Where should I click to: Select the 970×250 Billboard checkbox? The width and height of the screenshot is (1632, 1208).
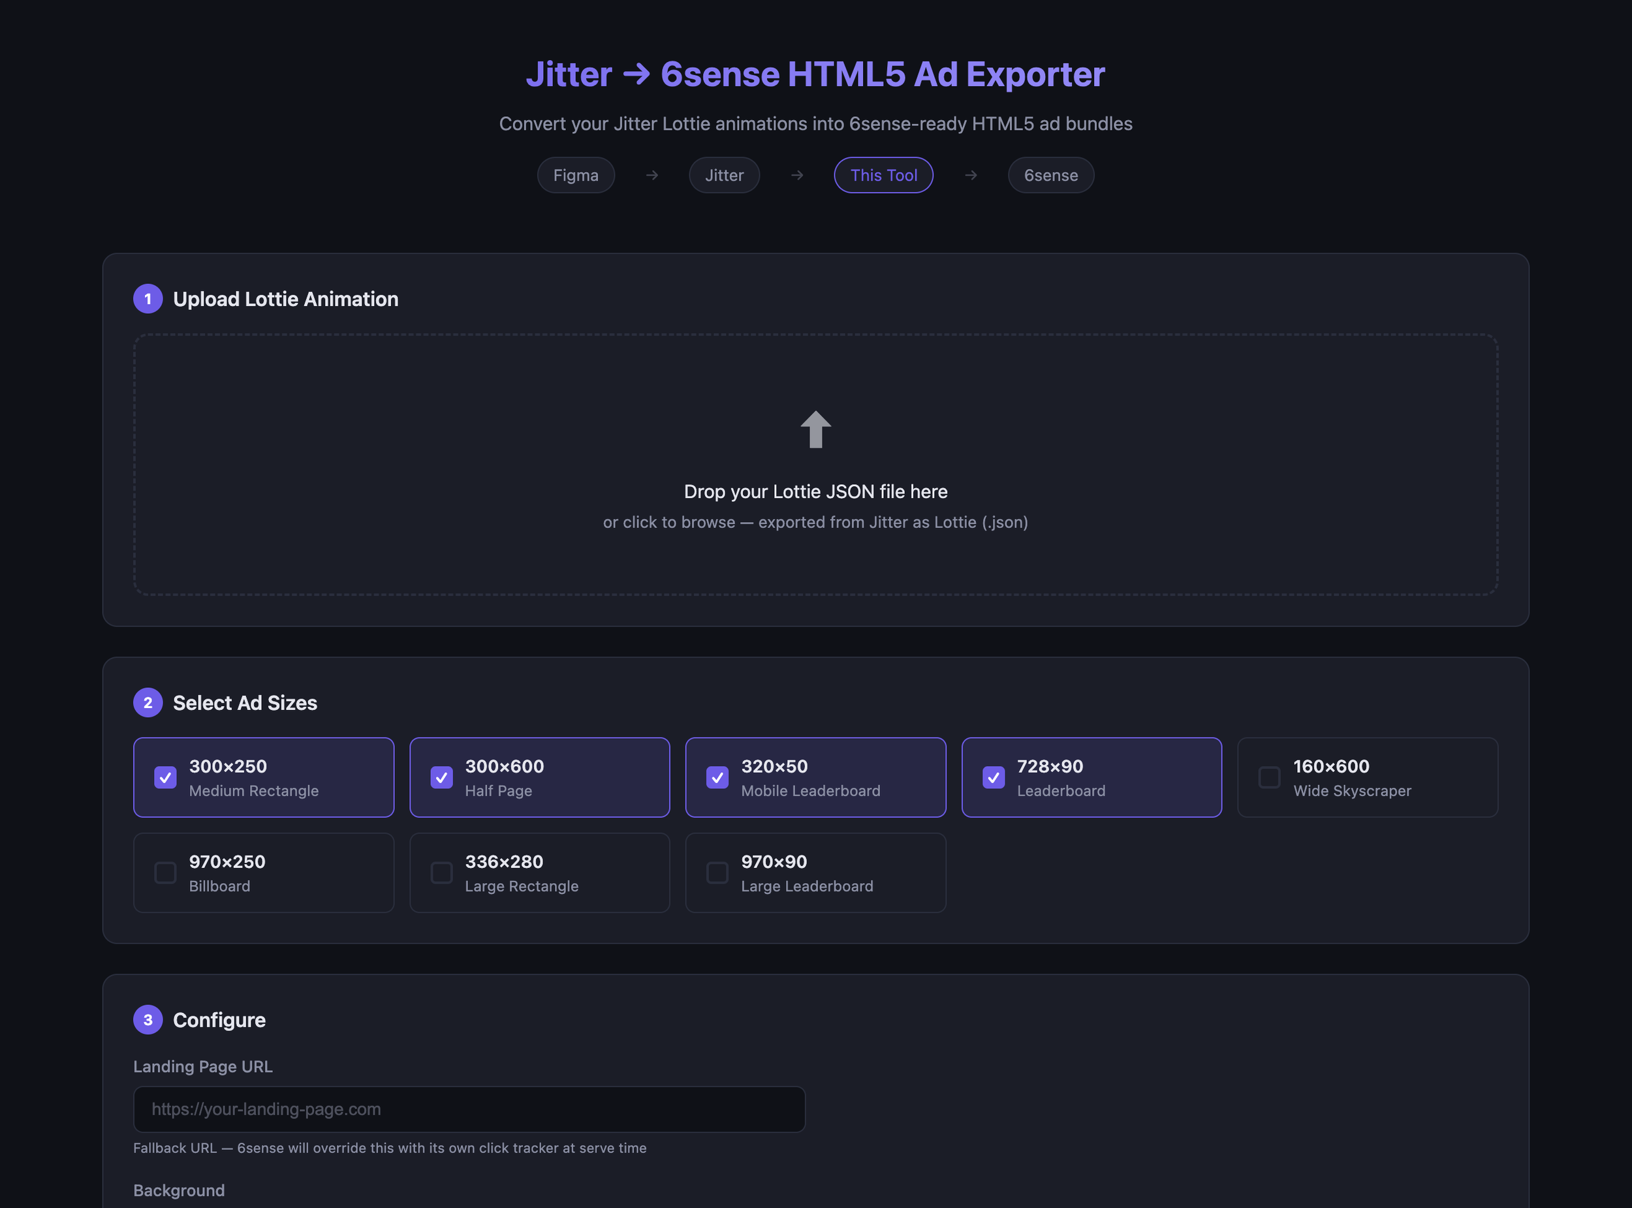[x=165, y=873]
